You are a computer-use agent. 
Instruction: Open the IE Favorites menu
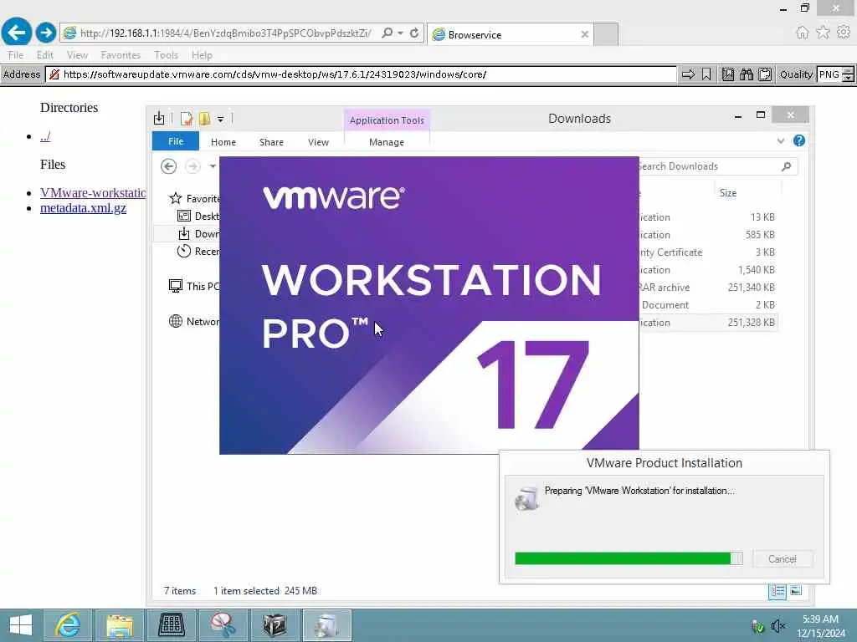121,55
